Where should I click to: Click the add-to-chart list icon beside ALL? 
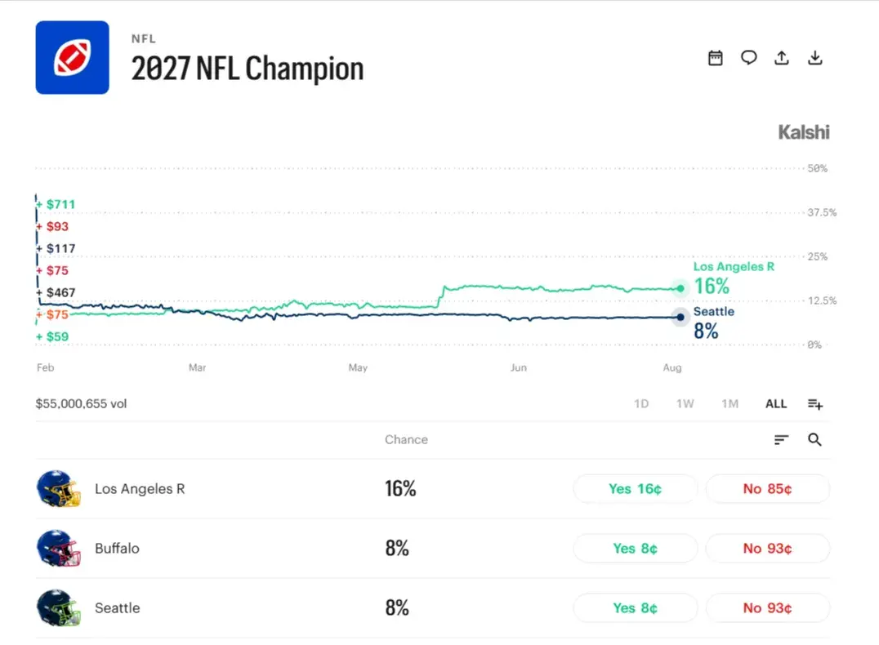click(815, 404)
